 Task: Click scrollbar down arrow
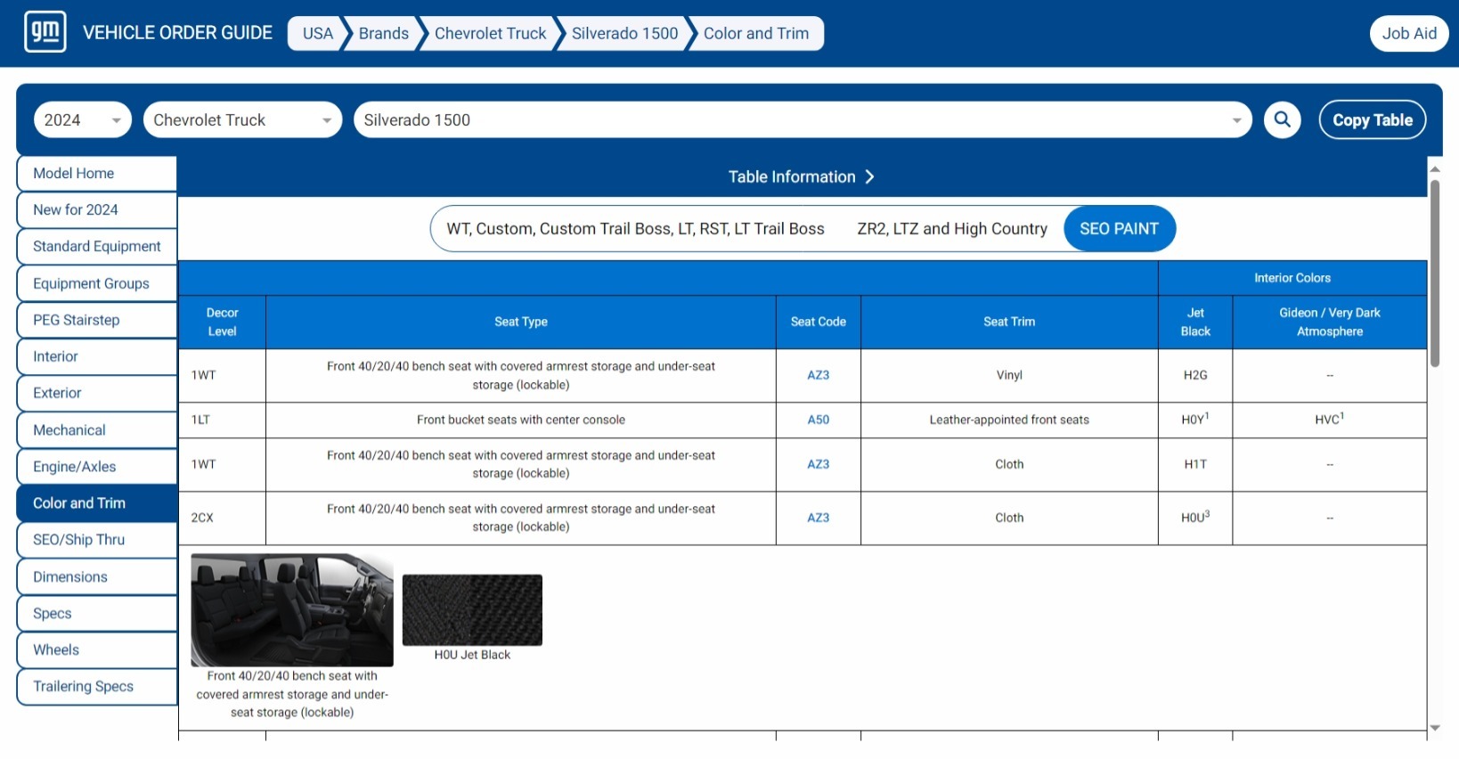(x=1435, y=728)
